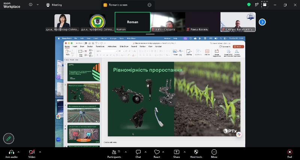Click the green annotate pencil button
This screenshot has width=300, height=160.
9,138
